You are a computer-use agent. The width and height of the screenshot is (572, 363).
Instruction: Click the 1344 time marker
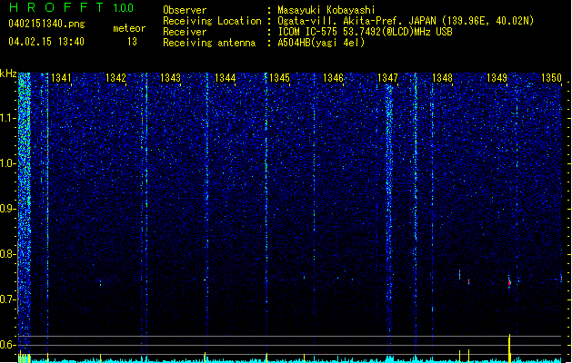point(226,78)
